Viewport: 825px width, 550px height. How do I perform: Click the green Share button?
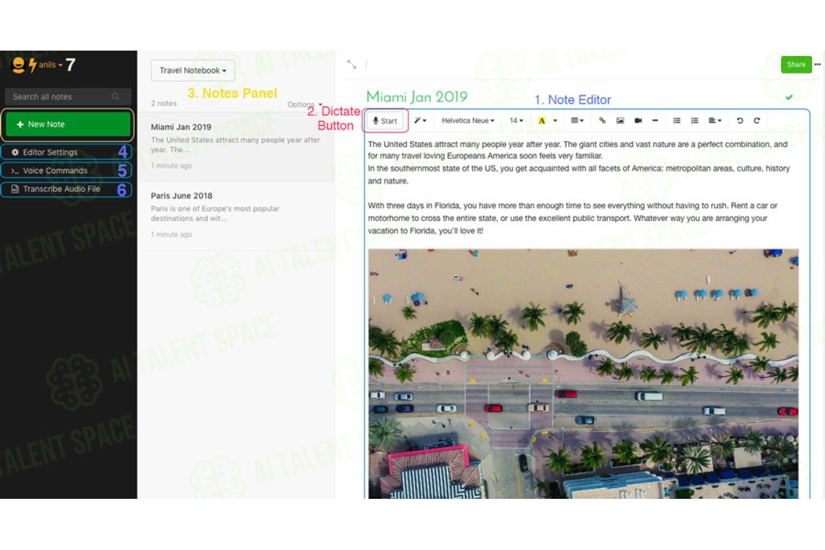(x=796, y=64)
